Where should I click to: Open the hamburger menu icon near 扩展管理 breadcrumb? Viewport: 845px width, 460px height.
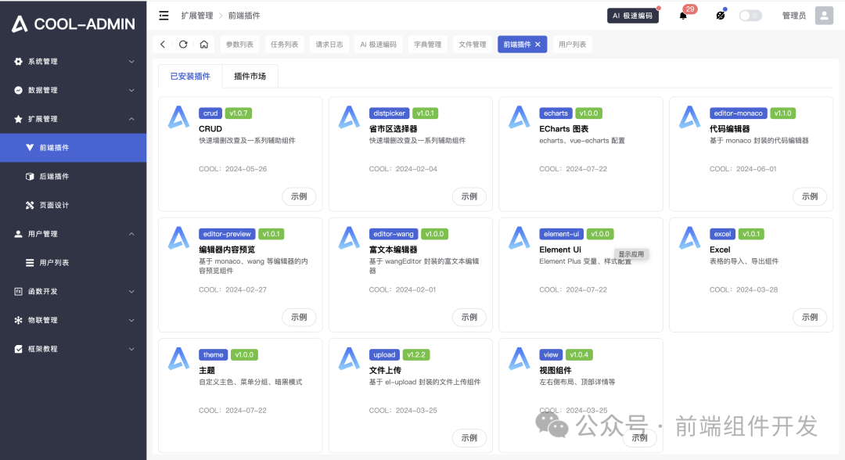tap(164, 14)
